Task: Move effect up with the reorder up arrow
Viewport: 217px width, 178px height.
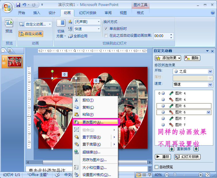Action: click(x=172, y=149)
